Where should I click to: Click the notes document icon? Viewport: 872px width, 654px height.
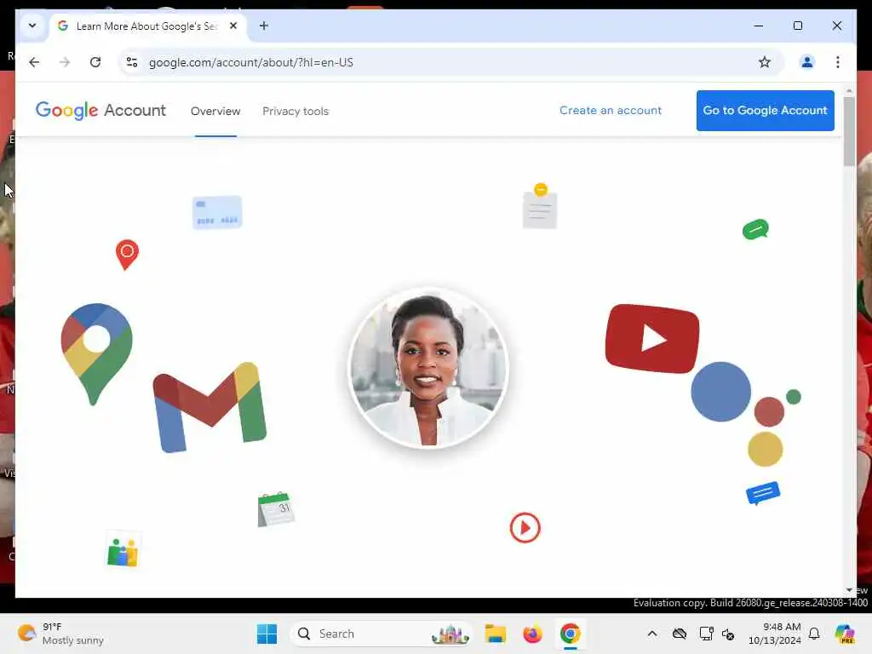click(x=539, y=206)
